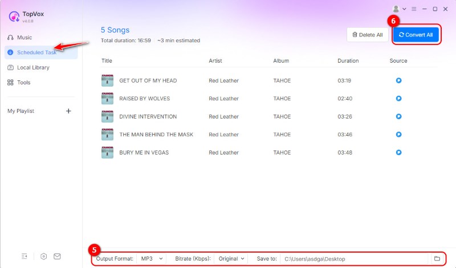
Task: Browse output folder with folder icon
Action: [437, 258]
